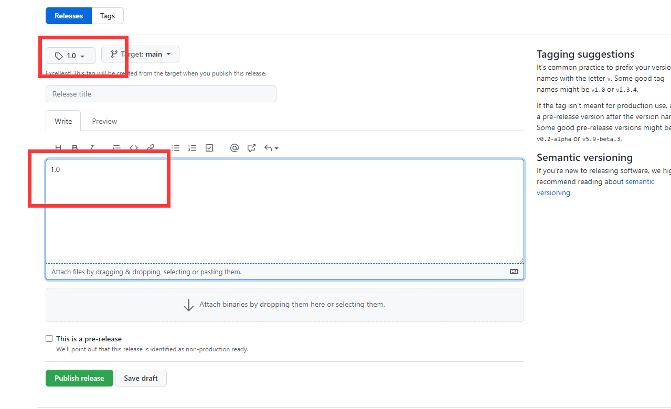The height and width of the screenshot is (409, 671).
Task: Open the saved replies dropdown
Action: 271,148
